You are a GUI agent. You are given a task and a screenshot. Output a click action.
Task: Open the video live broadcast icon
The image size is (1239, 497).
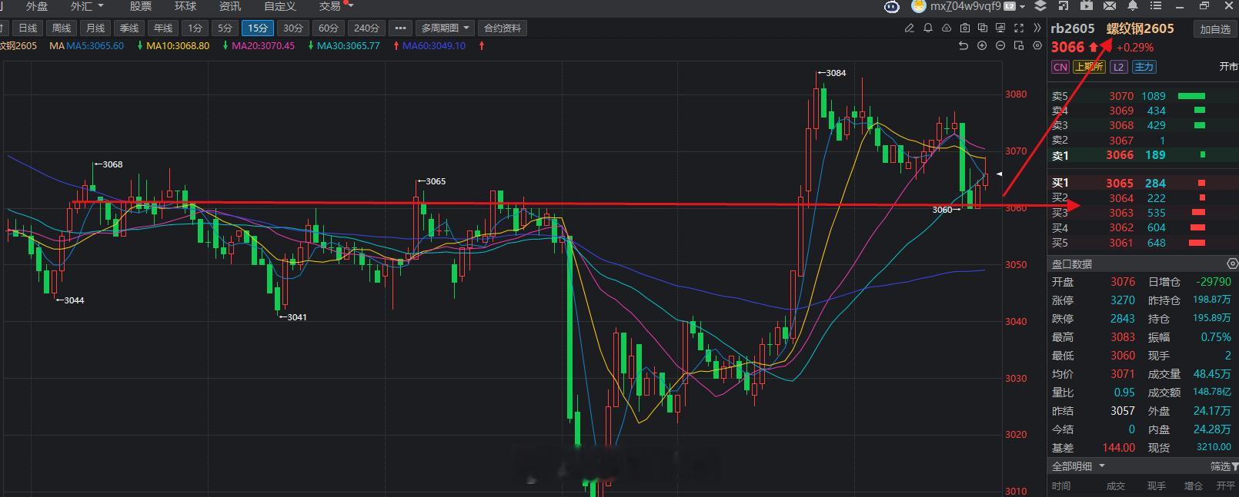(1087, 5)
